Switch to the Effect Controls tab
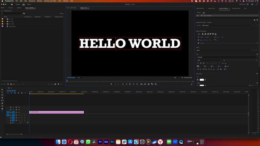260x146 pixels. [x=200, y=8]
